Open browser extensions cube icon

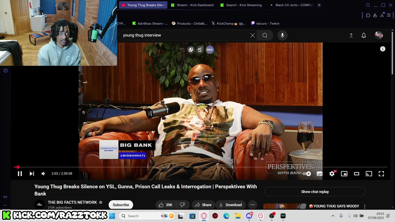tap(368, 15)
